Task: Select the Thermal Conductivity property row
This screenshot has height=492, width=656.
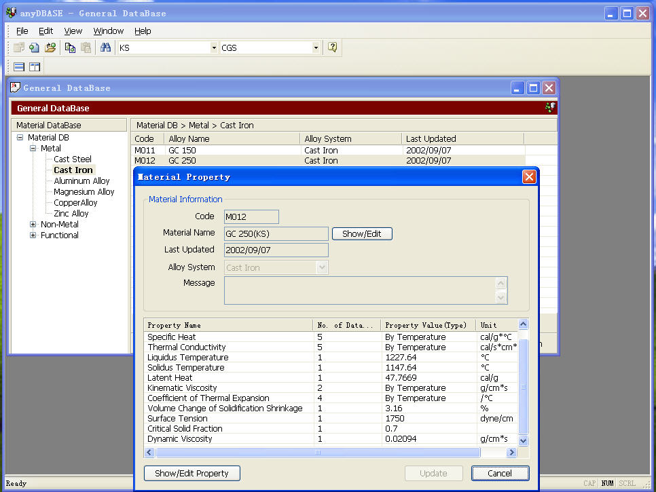Action: click(331, 347)
